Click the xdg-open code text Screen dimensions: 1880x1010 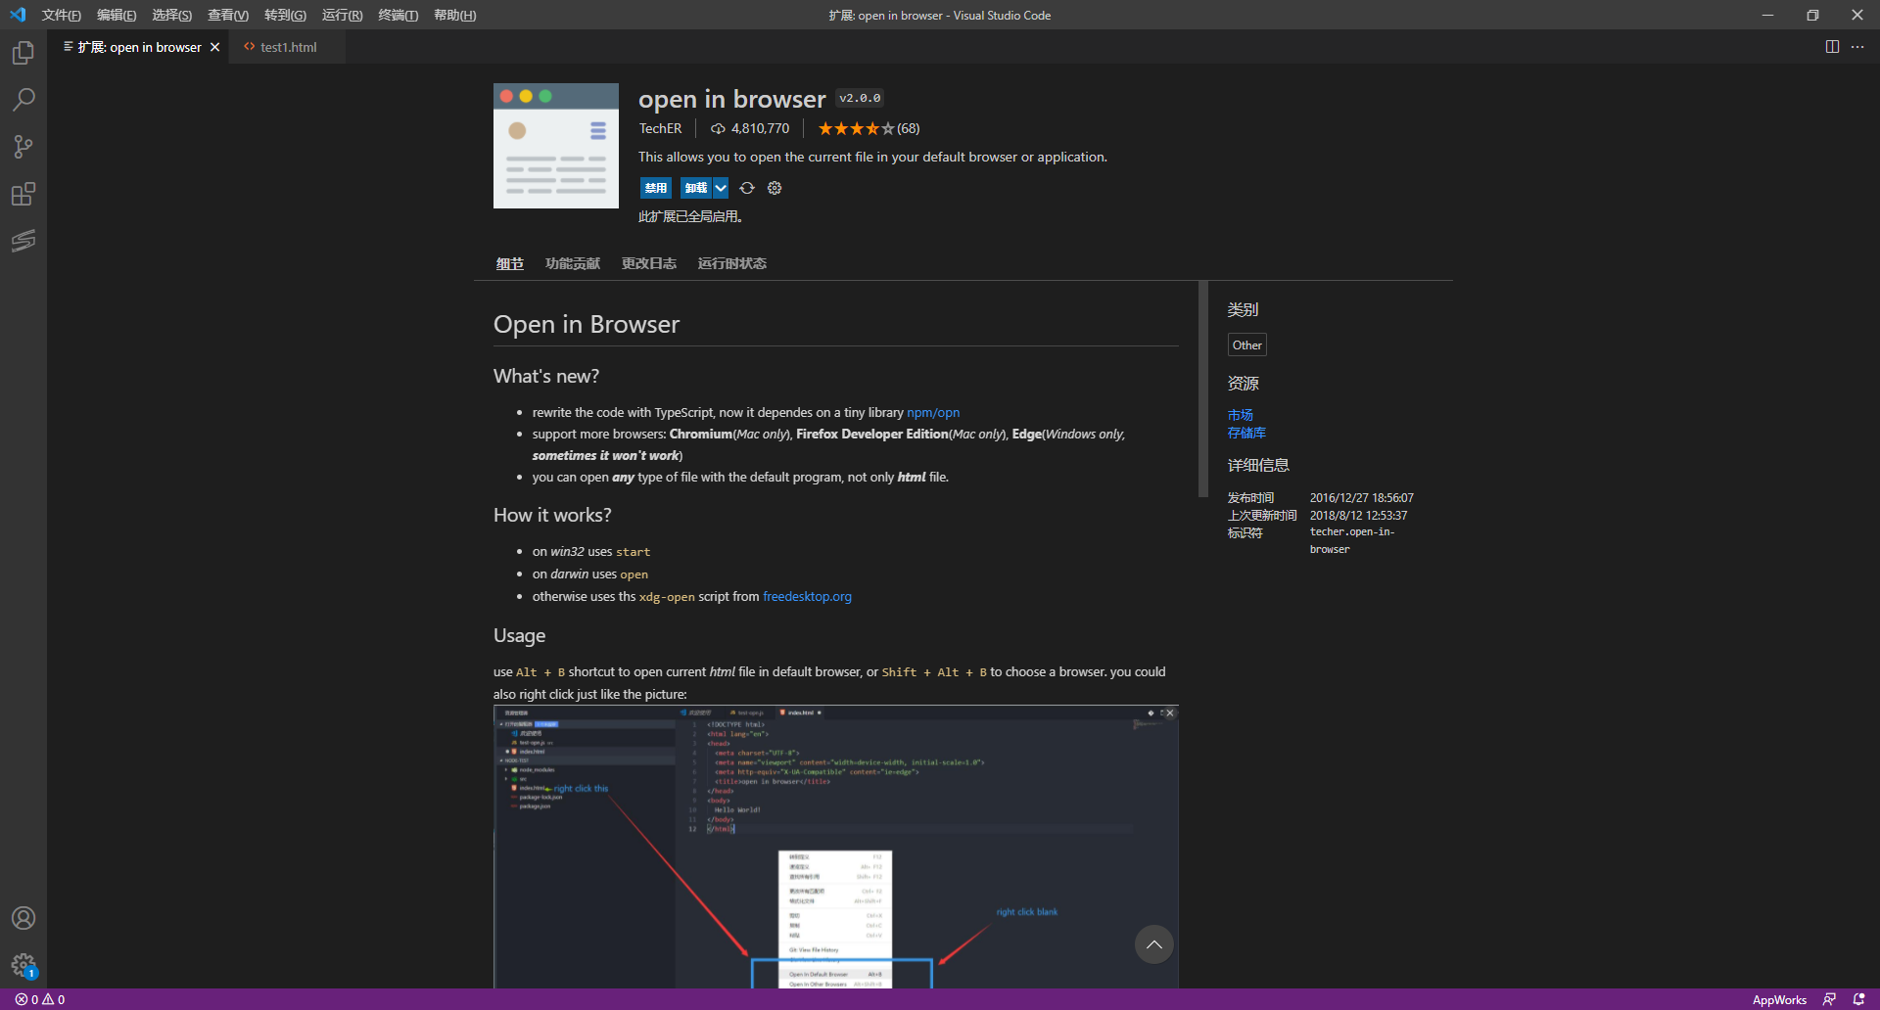[667, 597]
